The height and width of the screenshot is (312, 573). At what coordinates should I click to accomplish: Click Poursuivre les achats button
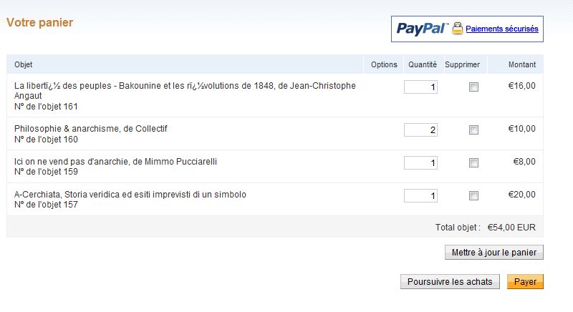tap(450, 282)
